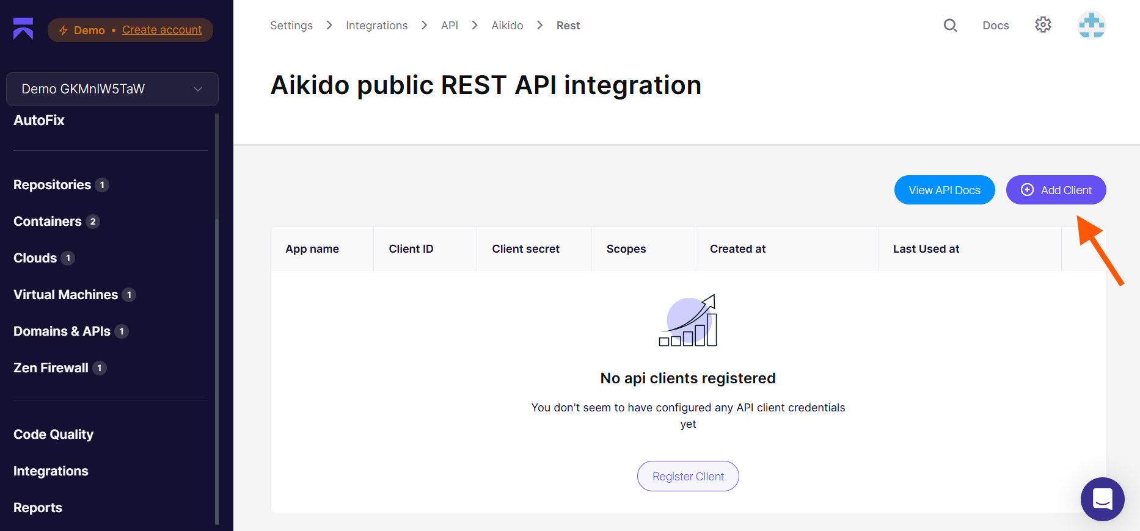The height and width of the screenshot is (531, 1140).
Task: Click the Containers count badge
Action: point(93,222)
